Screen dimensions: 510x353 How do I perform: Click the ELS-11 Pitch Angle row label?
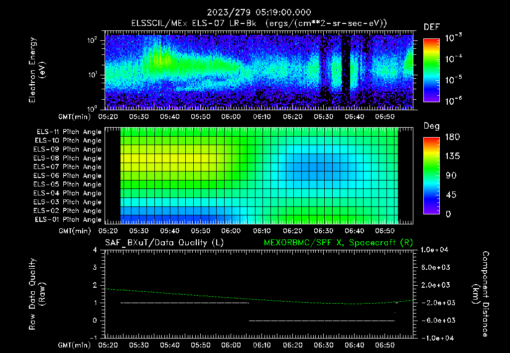click(x=69, y=132)
